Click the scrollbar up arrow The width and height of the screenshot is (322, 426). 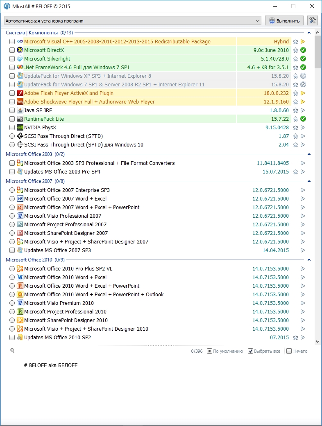(x=317, y=32)
